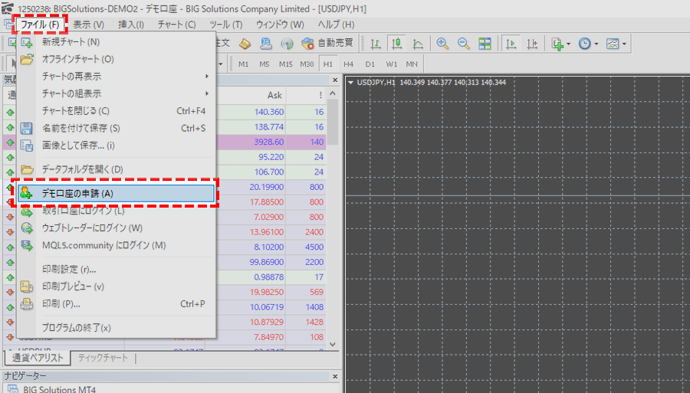Switch to line chart icon
This screenshot has height=393, width=690.
[x=418, y=44]
